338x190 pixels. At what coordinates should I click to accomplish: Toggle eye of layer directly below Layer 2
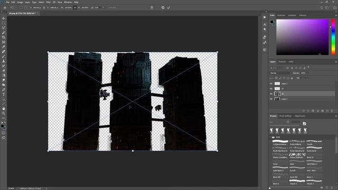[x=271, y=89]
